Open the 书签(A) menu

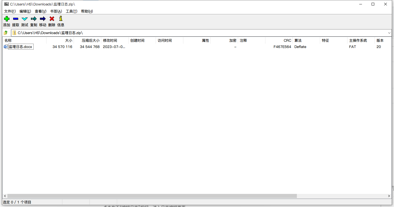tap(56, 11)
